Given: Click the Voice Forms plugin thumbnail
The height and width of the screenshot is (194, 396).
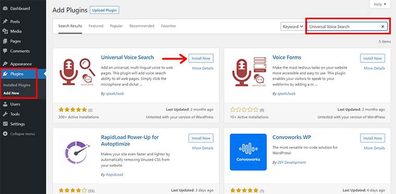Looking at the screenshot, I should click(x=248, y=72).
